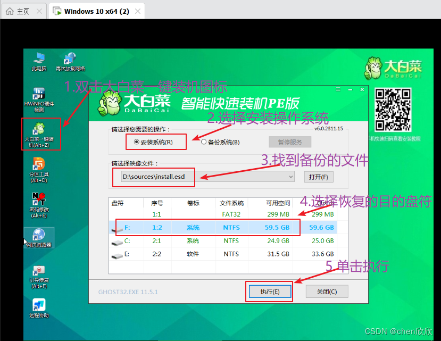Click the E: drive disk icon
Screen dimensions: 441x341
117,256
